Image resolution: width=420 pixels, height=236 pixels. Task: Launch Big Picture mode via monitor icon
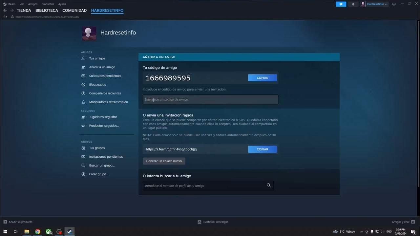[x=394, y=4]
